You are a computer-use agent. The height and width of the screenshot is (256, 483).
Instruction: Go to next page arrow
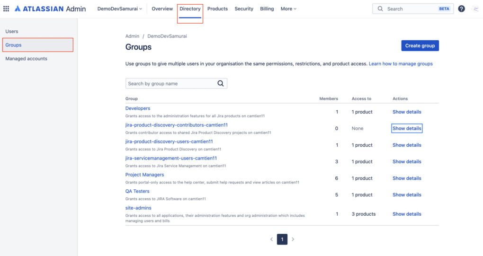293,239
